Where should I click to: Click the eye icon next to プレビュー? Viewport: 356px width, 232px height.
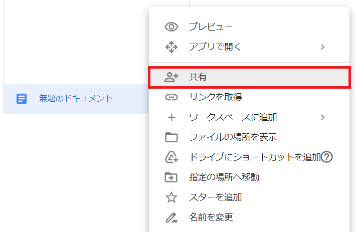click(x=171, y=27)
